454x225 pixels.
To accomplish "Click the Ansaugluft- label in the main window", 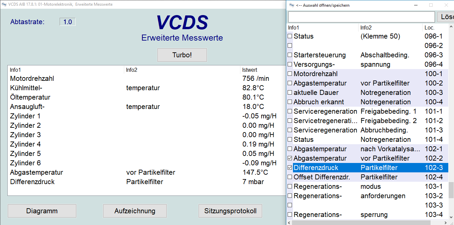I will point(27,107).
